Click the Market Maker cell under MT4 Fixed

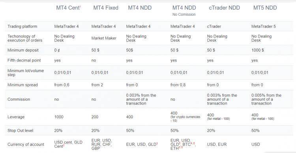104,38
